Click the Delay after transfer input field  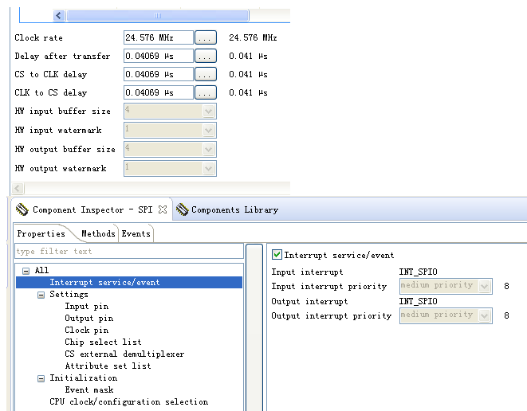click(159, 56)
